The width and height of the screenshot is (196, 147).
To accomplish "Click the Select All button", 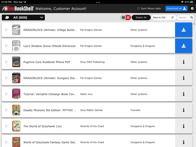I will 141,17.
